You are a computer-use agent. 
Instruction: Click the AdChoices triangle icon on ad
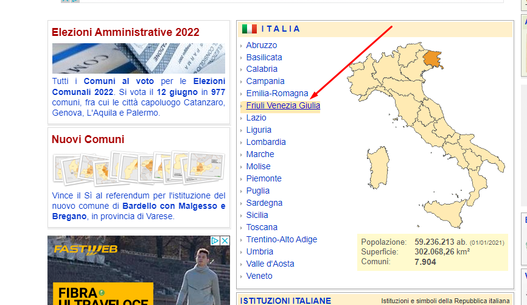pos(215,241)
